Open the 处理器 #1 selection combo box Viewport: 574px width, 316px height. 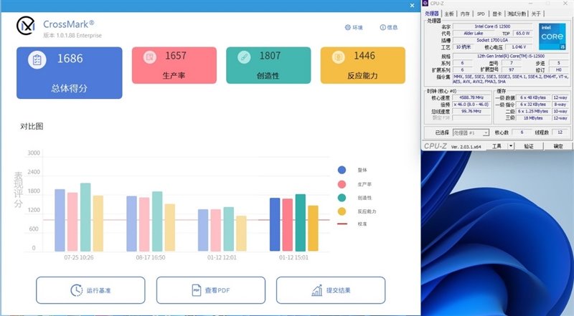point(471,133)
